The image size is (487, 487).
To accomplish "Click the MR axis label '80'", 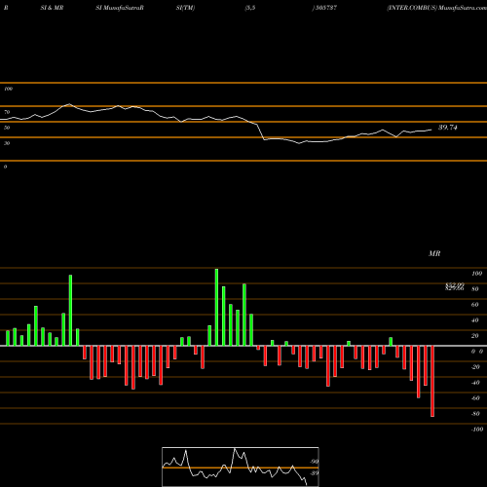I will point(475,289).
